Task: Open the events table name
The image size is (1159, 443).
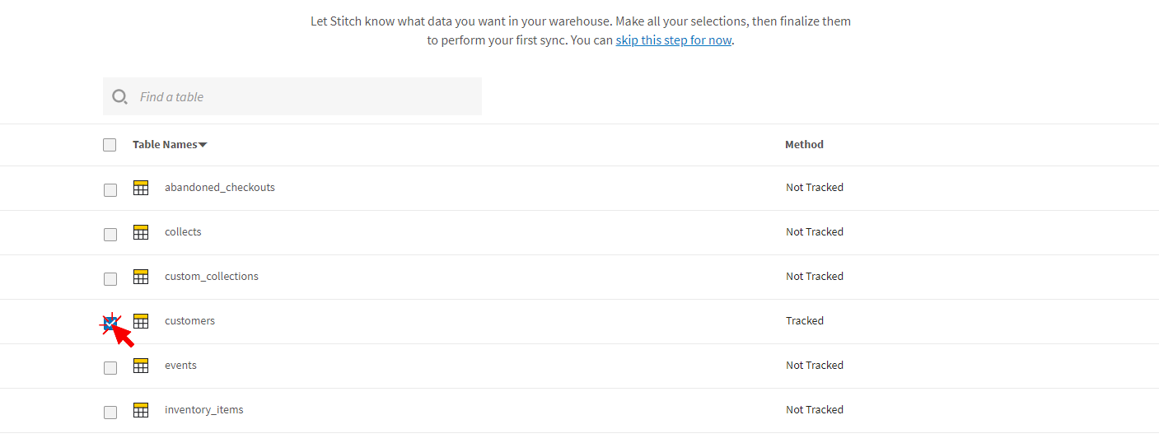Action: [x=180, y=366]
